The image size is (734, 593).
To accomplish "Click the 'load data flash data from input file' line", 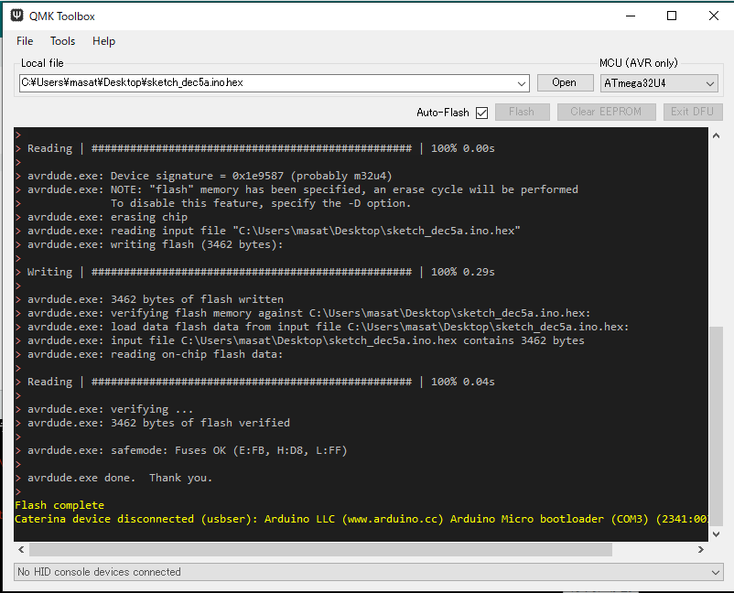I will 329,327.
